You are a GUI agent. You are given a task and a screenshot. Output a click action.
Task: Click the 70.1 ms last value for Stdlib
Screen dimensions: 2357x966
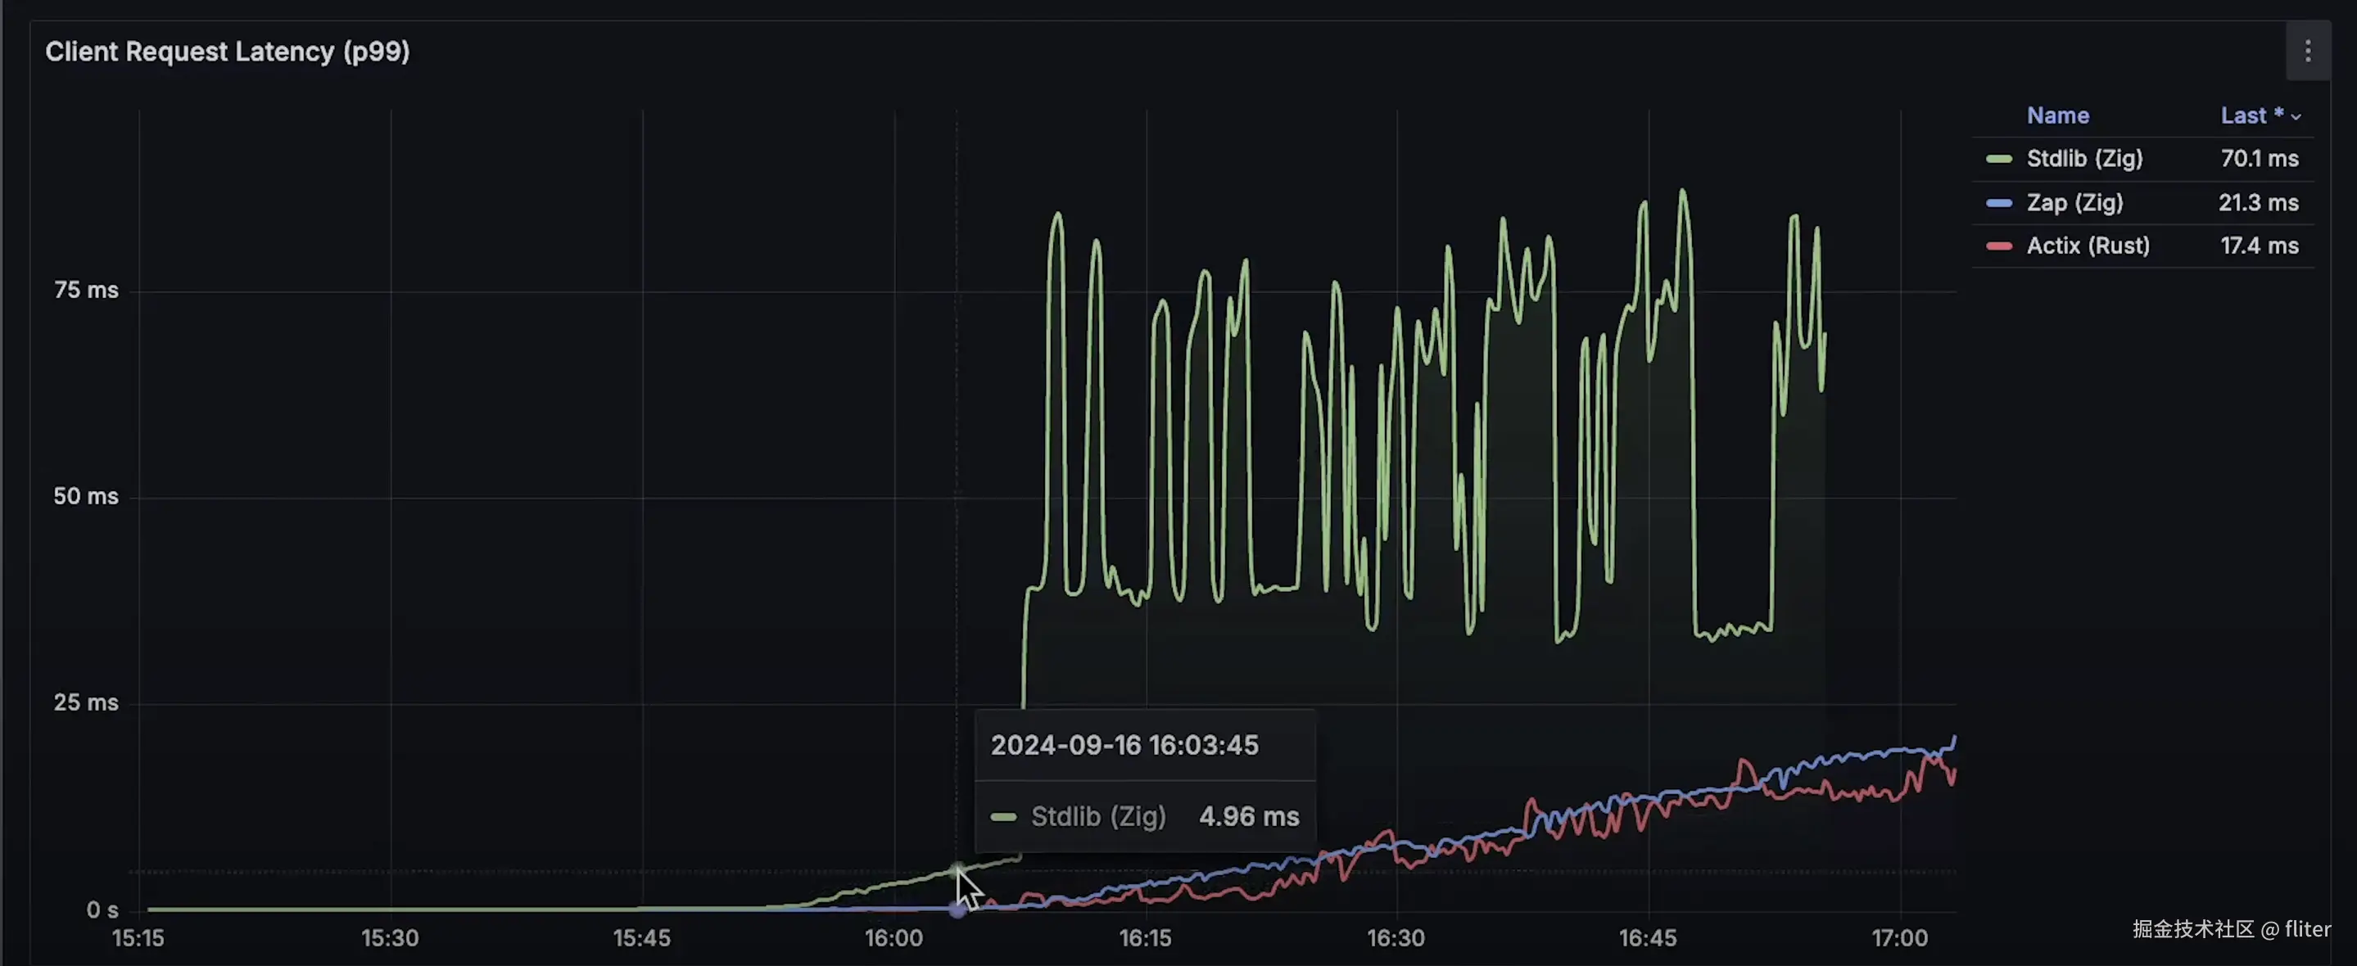click(2259, 159)
